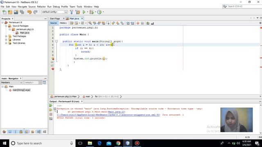
Task: Expand the Test Libraries node
Action: (6, 43)
